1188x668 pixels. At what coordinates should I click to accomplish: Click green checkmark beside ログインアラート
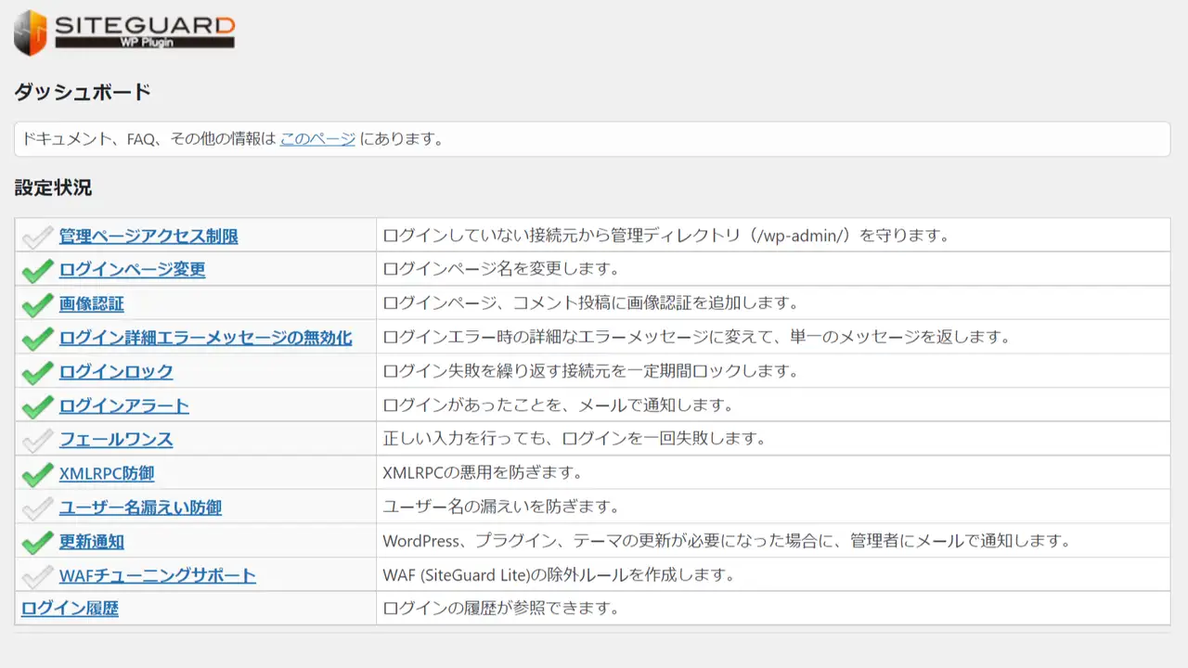pyautogui.click(x=37, y=407)
